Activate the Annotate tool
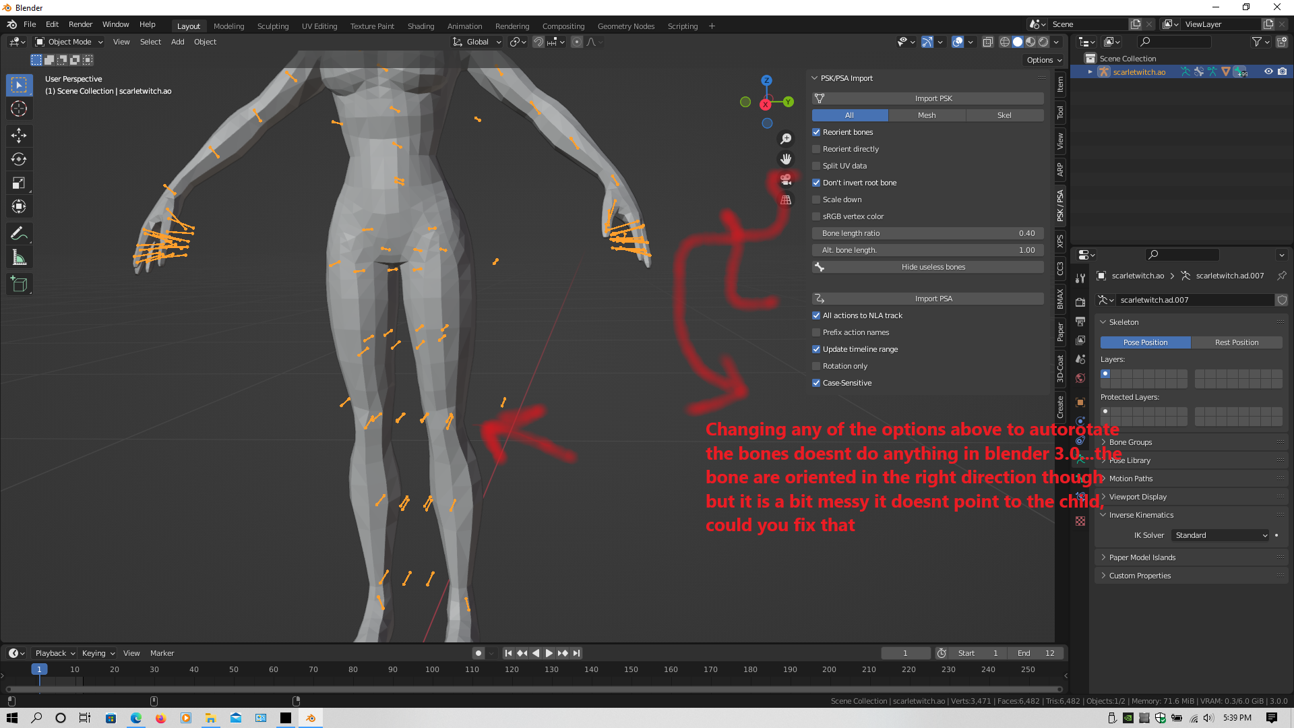This screenshot has width=1294, height=728. click(19, 233)
